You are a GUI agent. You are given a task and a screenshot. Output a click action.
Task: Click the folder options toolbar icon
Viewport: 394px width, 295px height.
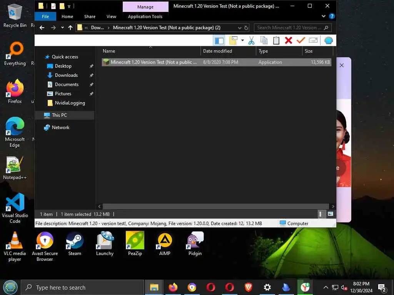[233, 40]
